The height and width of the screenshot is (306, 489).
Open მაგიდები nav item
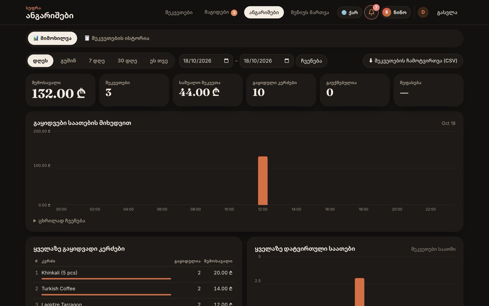[221, 13]
